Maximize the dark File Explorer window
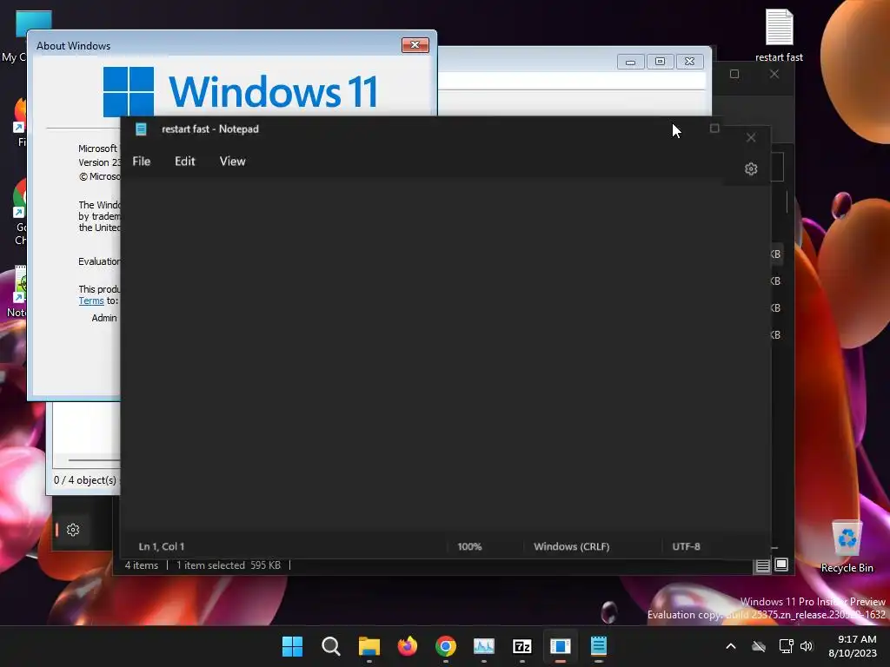This screenshot has width=890, height=667. [734, 74]
